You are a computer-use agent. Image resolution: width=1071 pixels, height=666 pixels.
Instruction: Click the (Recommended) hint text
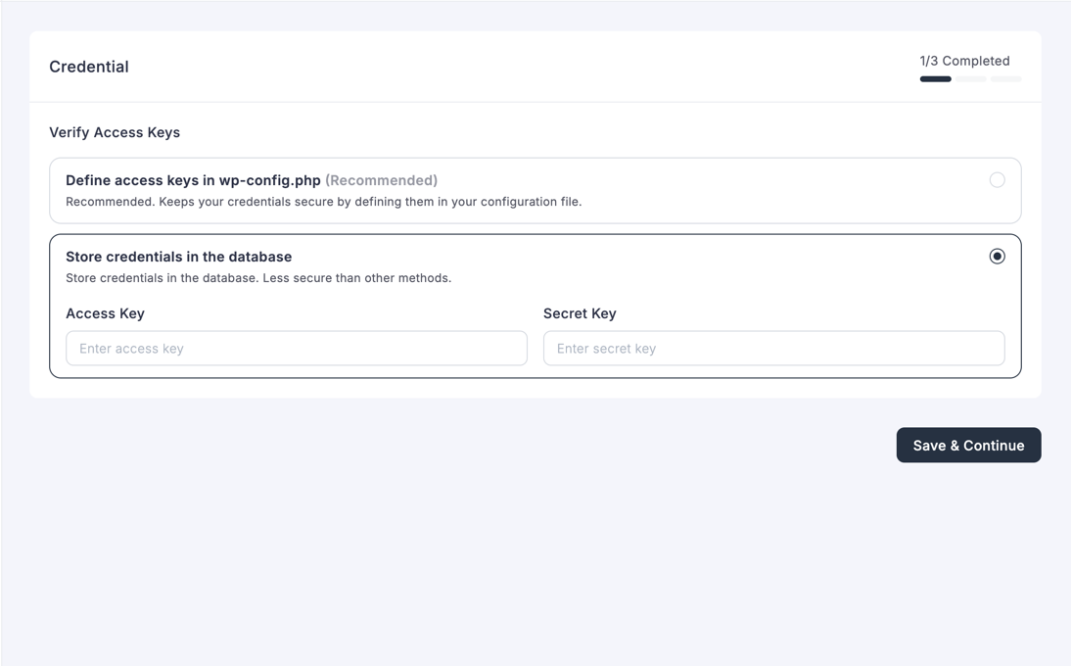pos(382,179)
